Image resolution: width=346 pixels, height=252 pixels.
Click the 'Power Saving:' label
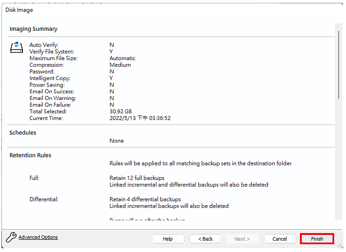(x=47, y=85)
